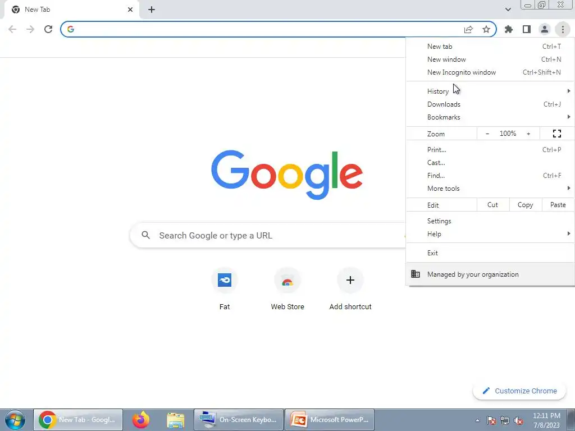The height and width of the screenshot is (431, 575).
Task: Switch to On-Screen Keyboard taskbar item
Action: click(x=238, y=420)
